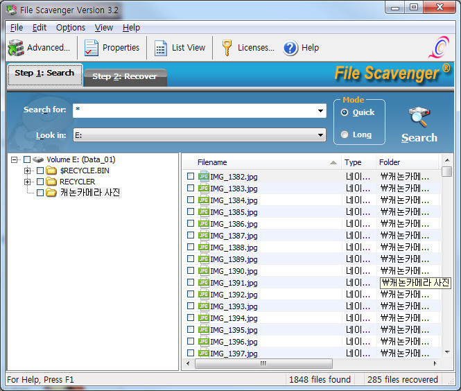
Task: Open the File menu
Action: 17,28
